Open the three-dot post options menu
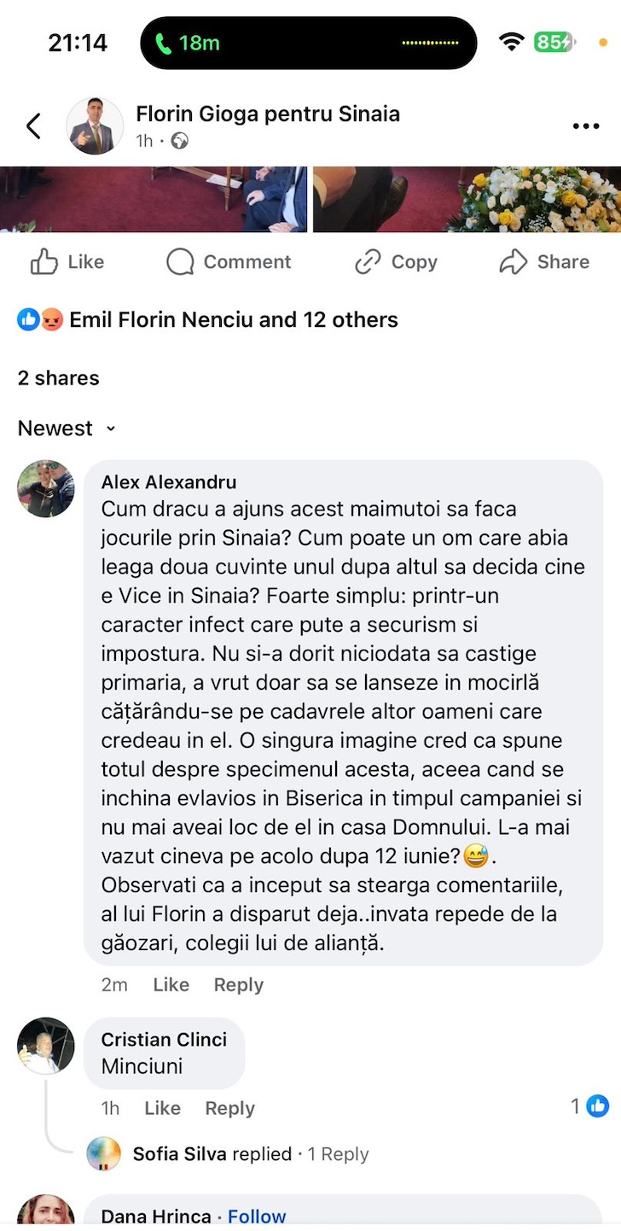The height and width of the screenshot is (1231, 621). click(586, 125)
